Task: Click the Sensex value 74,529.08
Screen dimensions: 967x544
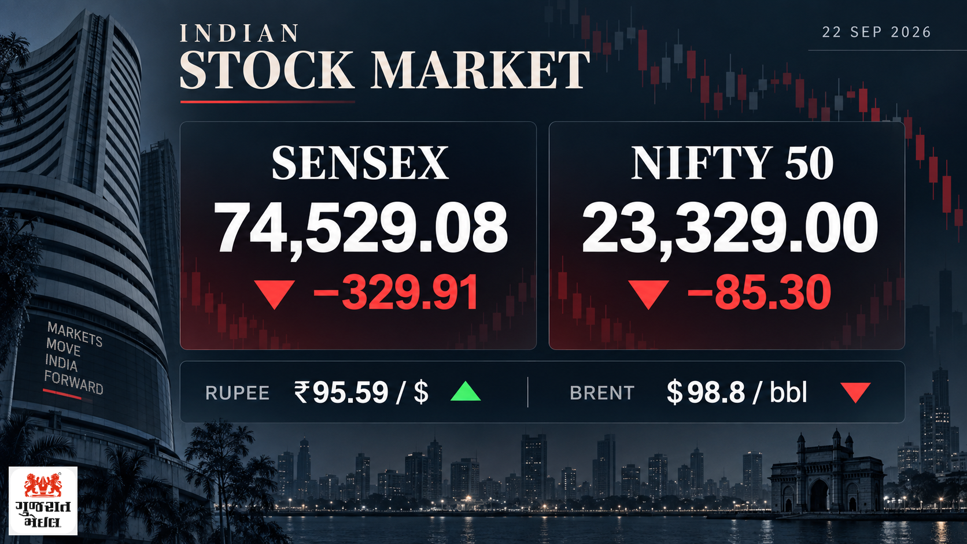Action: pos(361,229)
